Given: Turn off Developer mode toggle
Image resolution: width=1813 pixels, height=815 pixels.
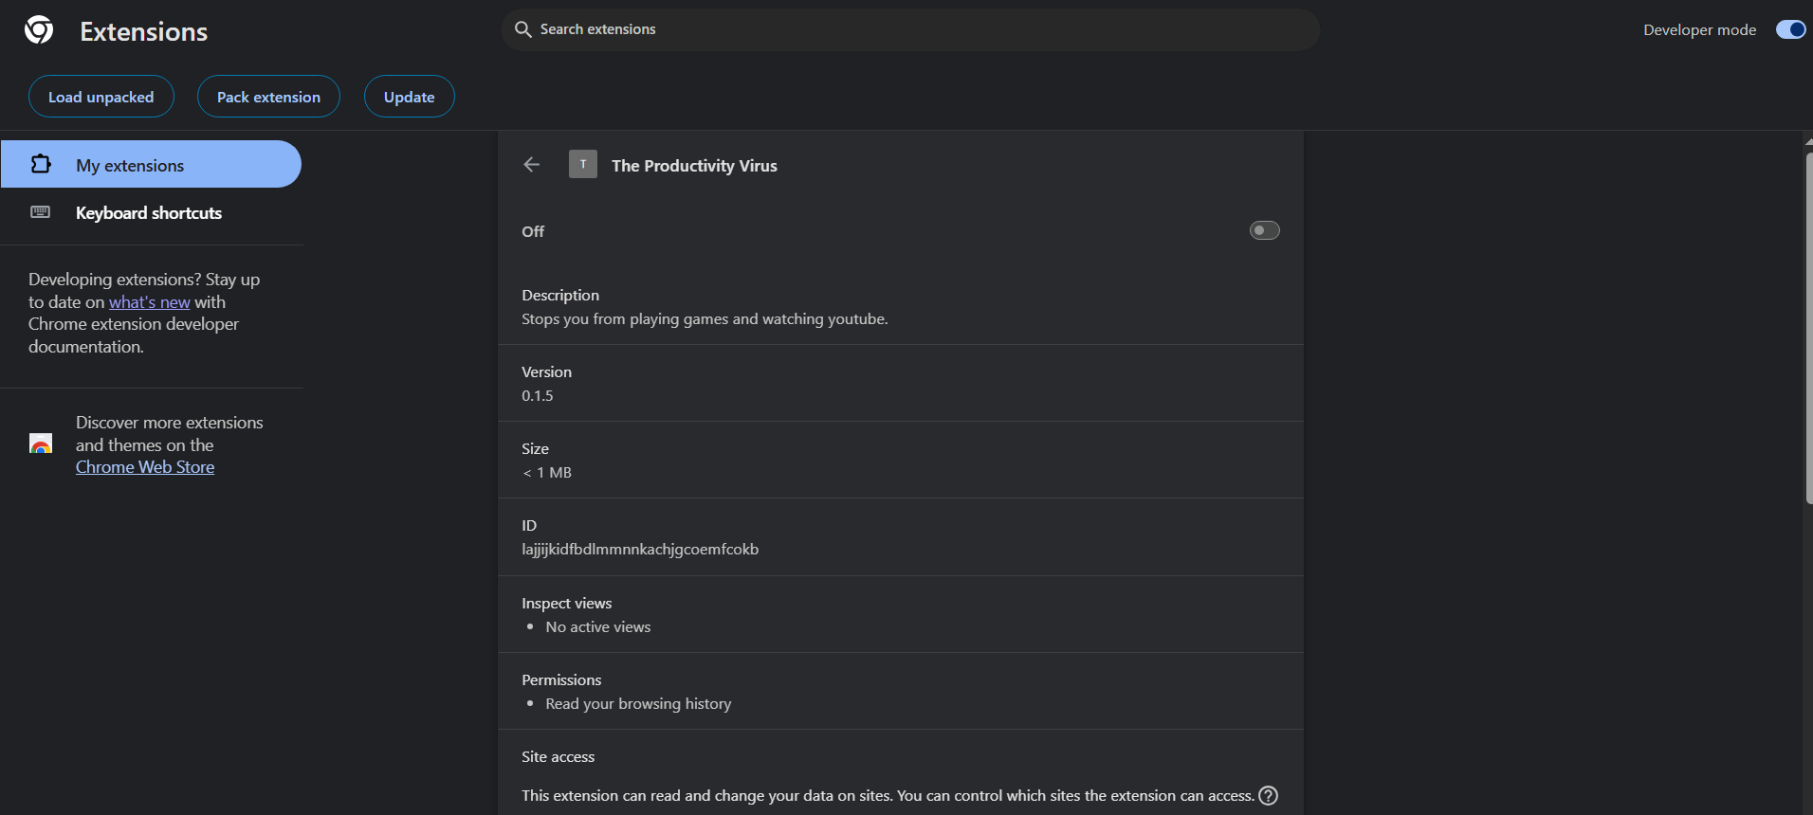Looking at the screenshot, I should pyautogui.click(x=1789, y=29).
